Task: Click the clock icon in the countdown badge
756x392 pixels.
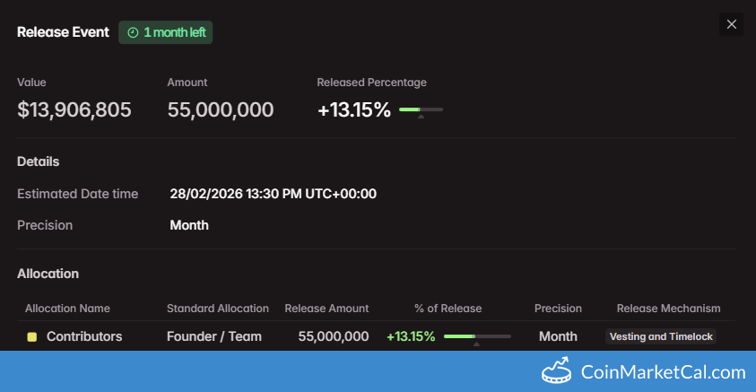Action: [133, 32]
